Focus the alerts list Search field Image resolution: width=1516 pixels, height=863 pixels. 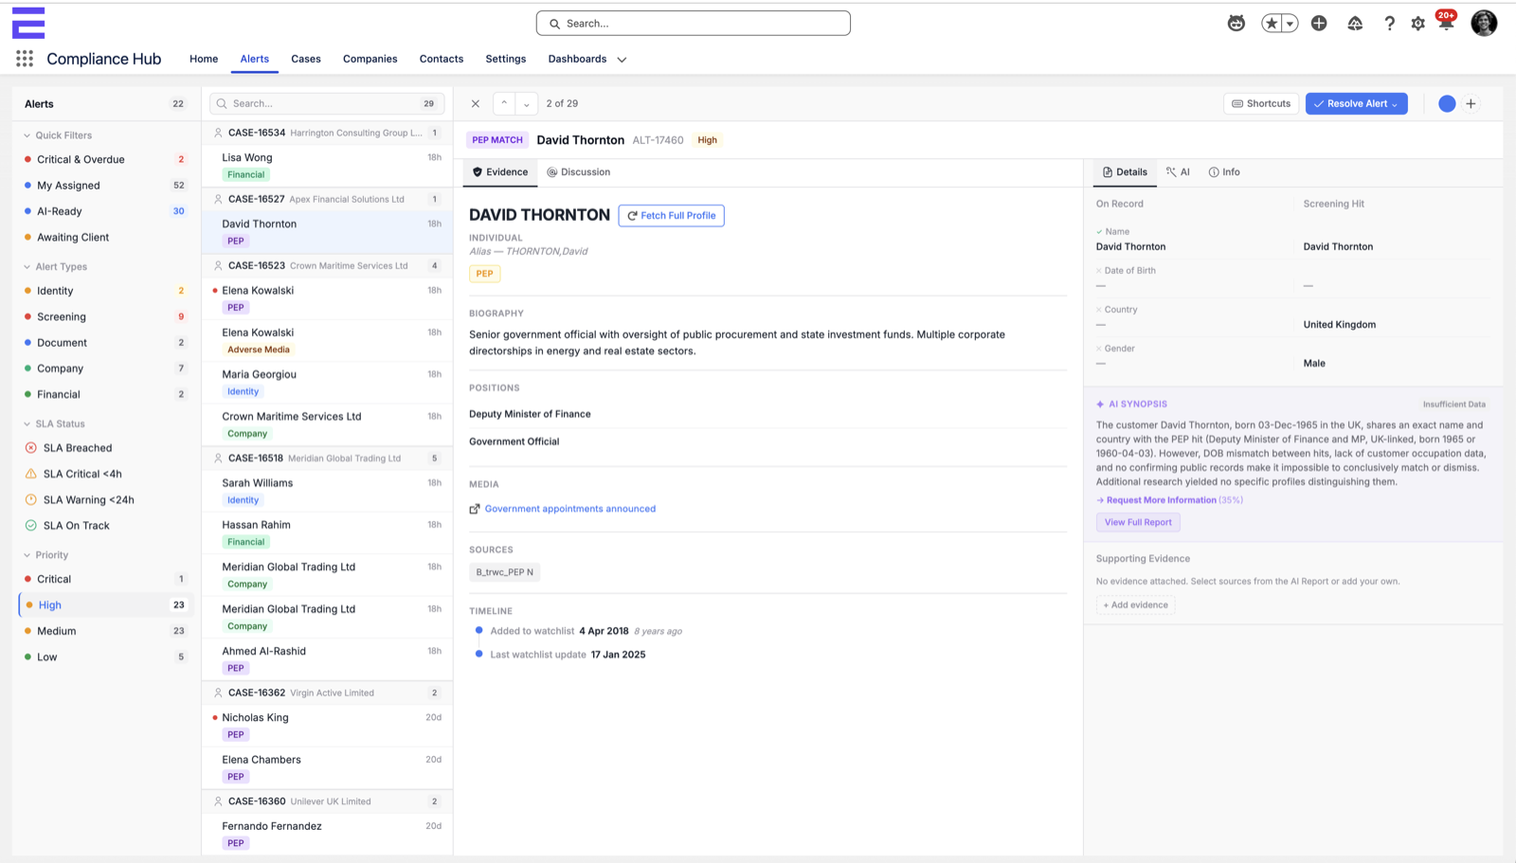(x=327, y=103)
